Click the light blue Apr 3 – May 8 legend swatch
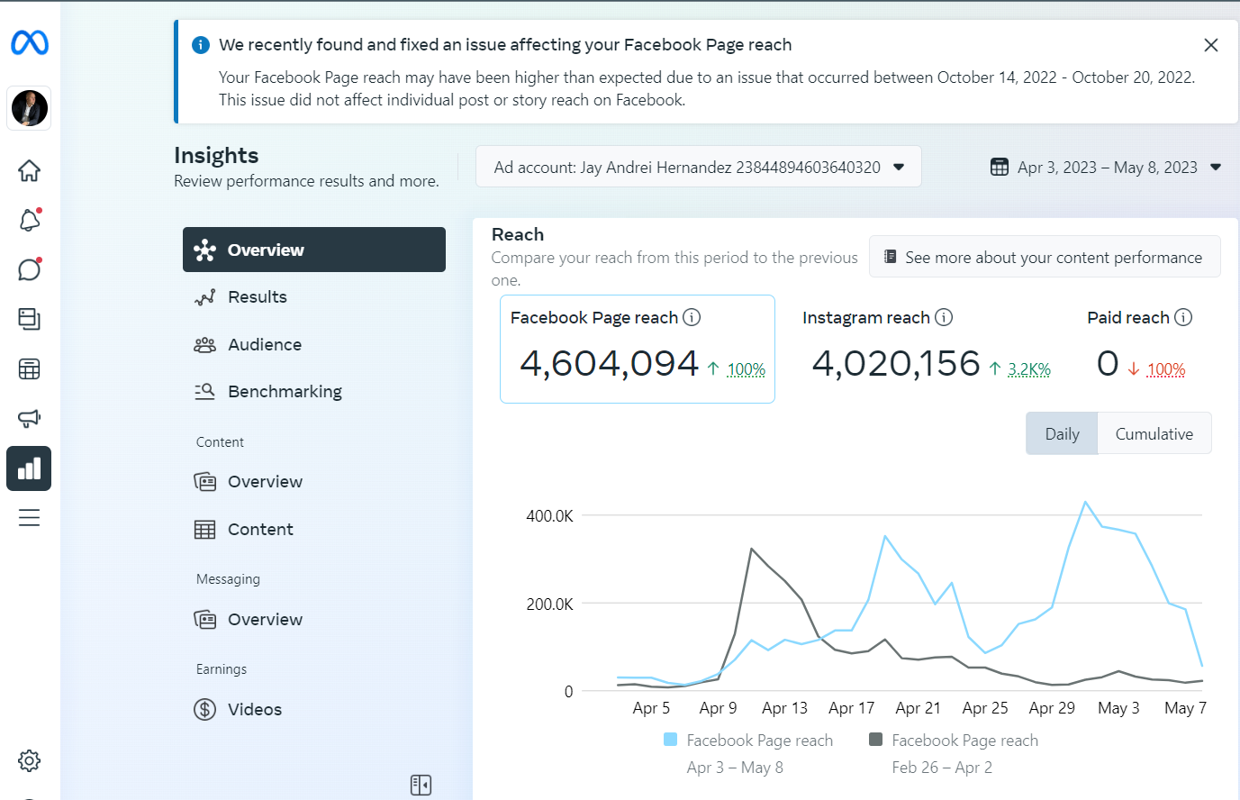Viewport: 1240px width, 800px height. click(x=670, y=740)
